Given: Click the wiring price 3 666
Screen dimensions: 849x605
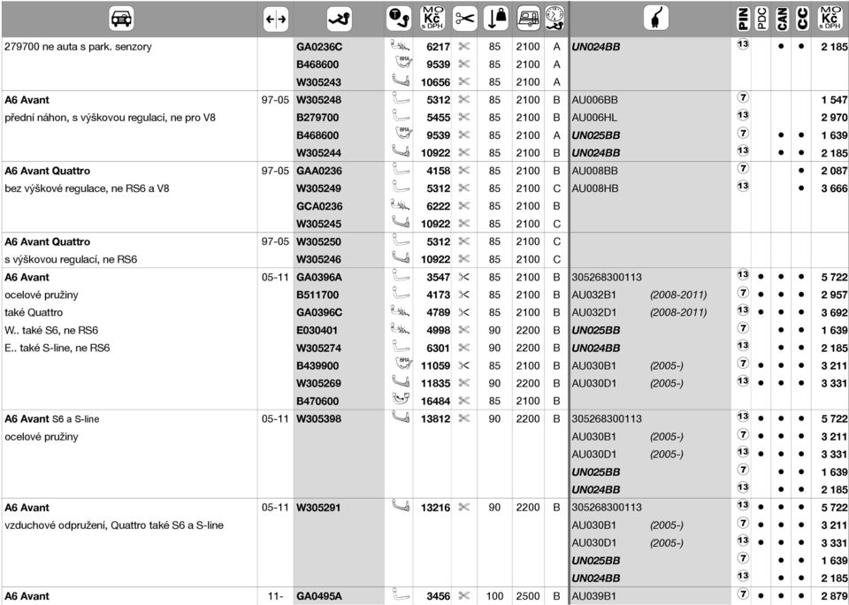Looking at the screenshot, I should pos(834,188).
